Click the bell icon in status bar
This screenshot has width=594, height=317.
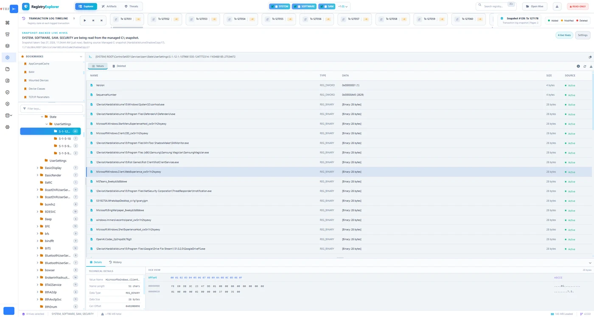click(102, 314)
